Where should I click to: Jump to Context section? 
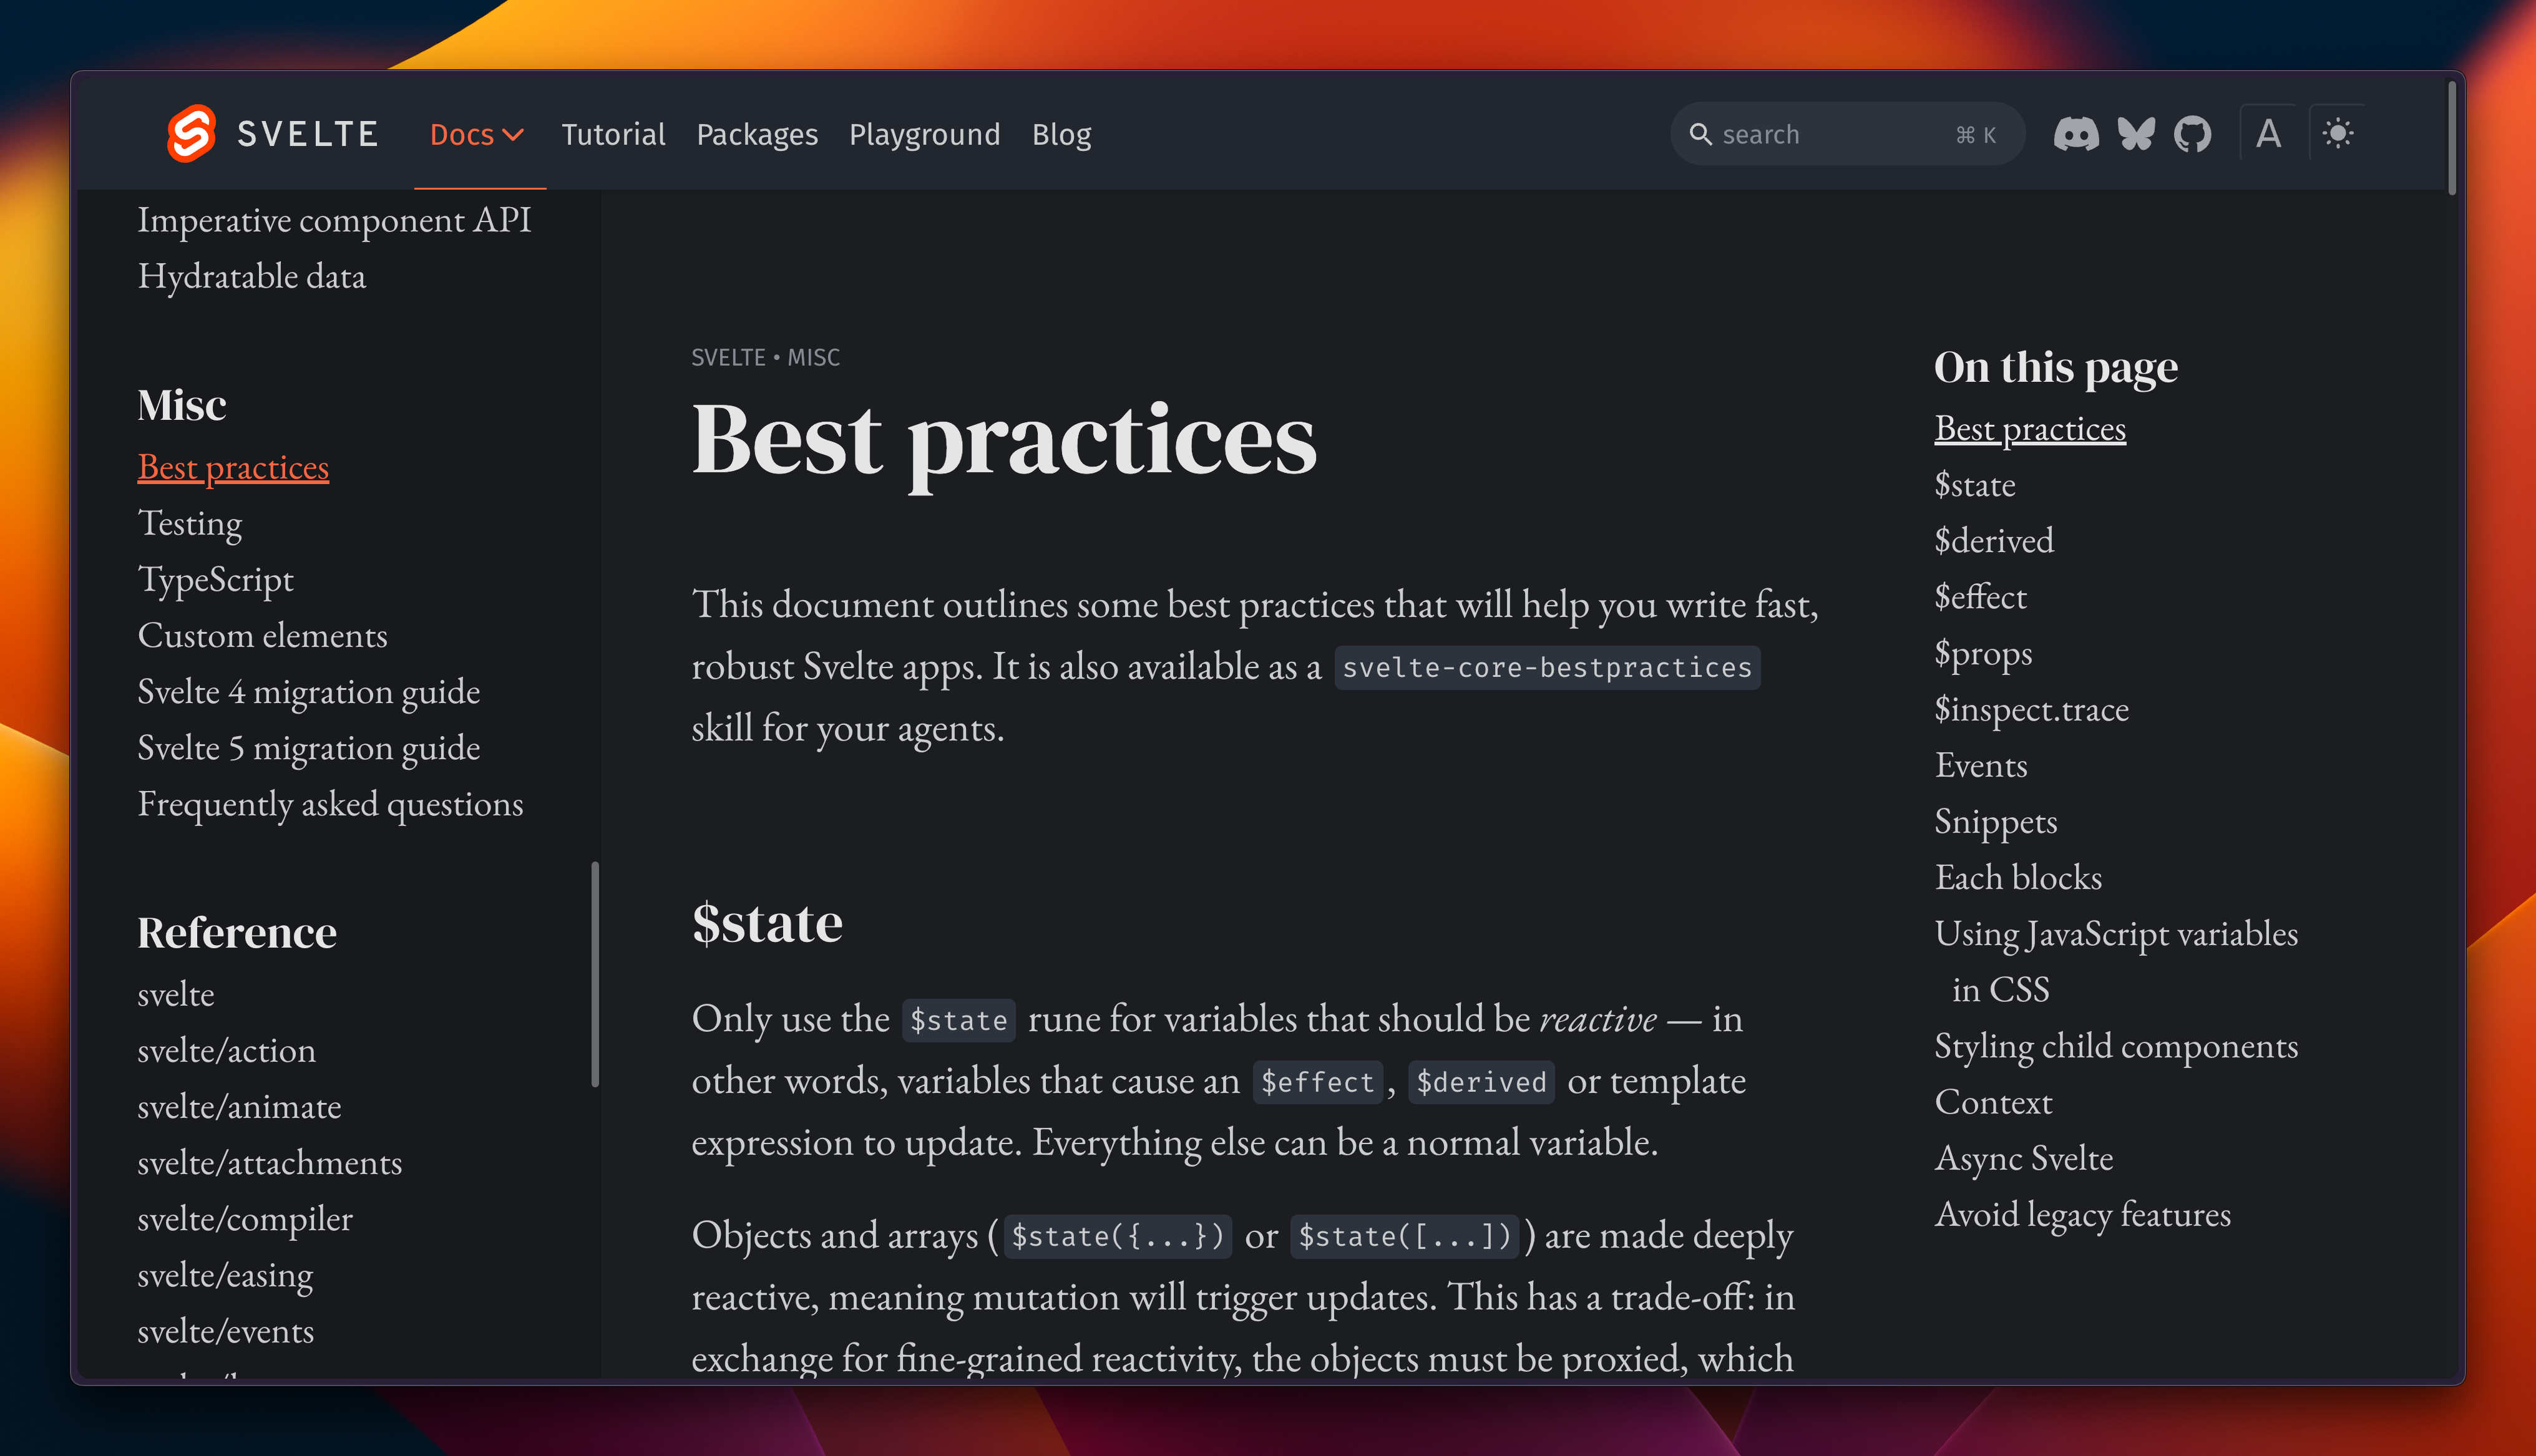pos(1993,1102)
